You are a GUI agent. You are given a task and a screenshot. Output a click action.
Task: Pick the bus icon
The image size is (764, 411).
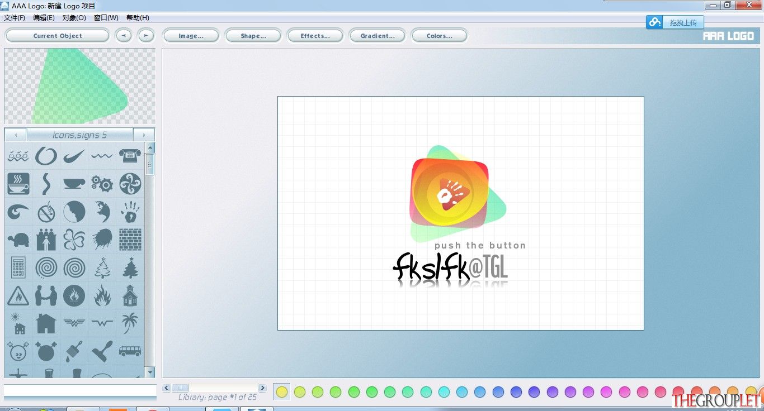(x=130, y=351)
